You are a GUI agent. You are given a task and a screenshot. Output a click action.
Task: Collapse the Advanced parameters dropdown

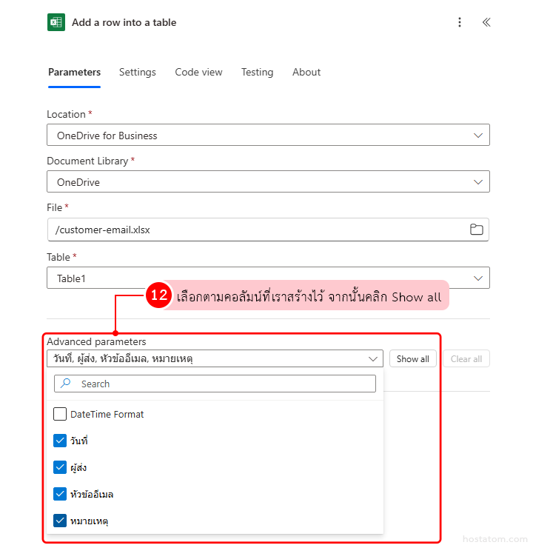(372, 359)
